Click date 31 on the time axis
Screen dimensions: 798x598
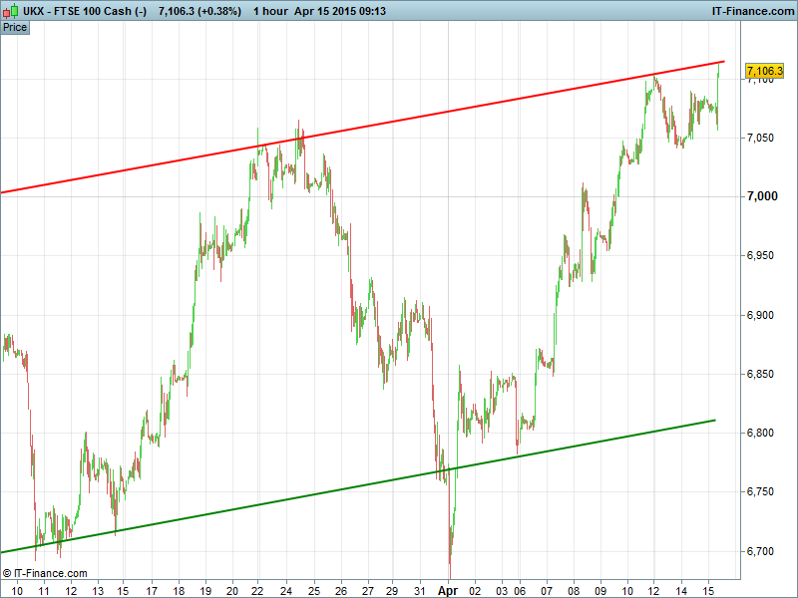tap(420, 589)
